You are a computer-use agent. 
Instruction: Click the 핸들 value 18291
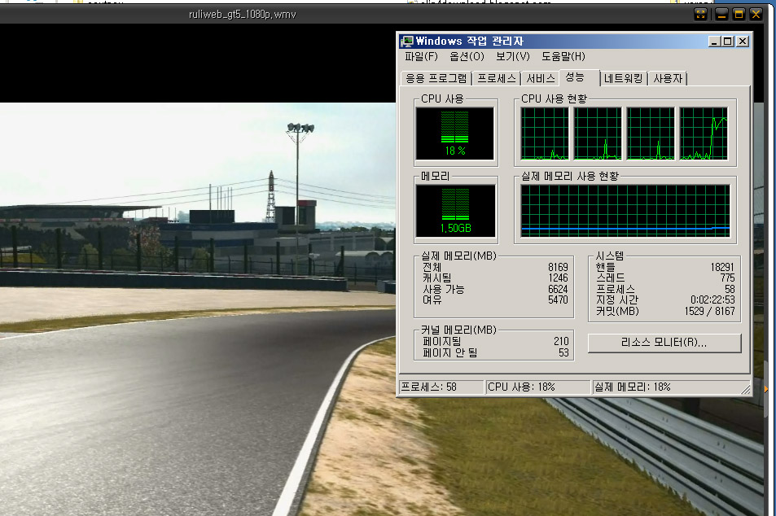[x=722, y=267]
